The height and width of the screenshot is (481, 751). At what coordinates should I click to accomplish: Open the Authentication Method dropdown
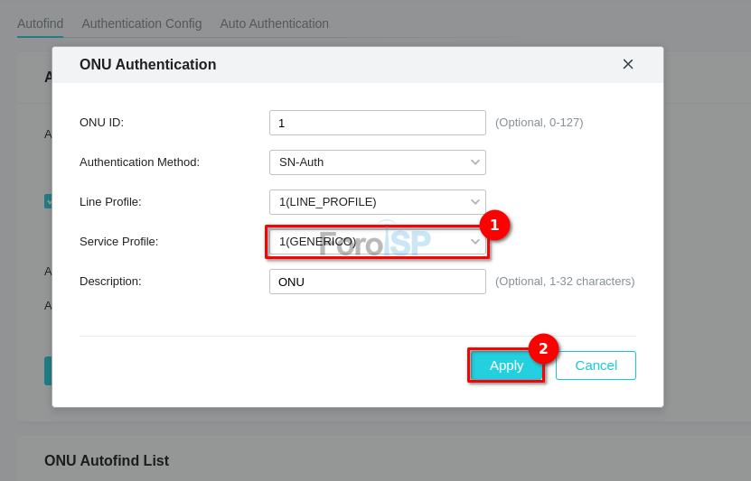pyautogui.click(x=377, y=162)
